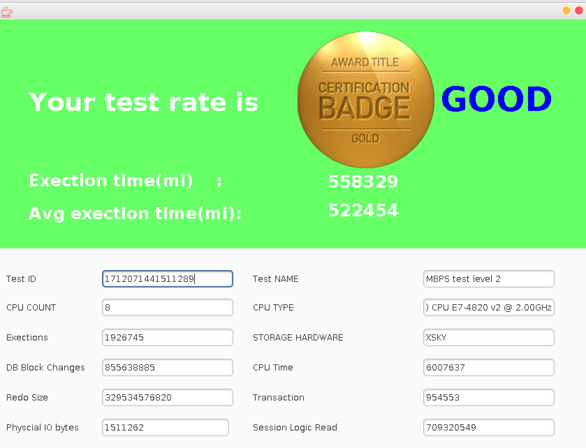Image resolution: width=586 pixels, height=448 pixels.
Task: Click the gold Certification Badge image
Action: (x=366, y=100)
